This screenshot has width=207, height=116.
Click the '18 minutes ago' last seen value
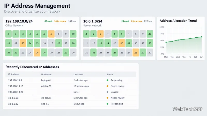click(81, 86)
